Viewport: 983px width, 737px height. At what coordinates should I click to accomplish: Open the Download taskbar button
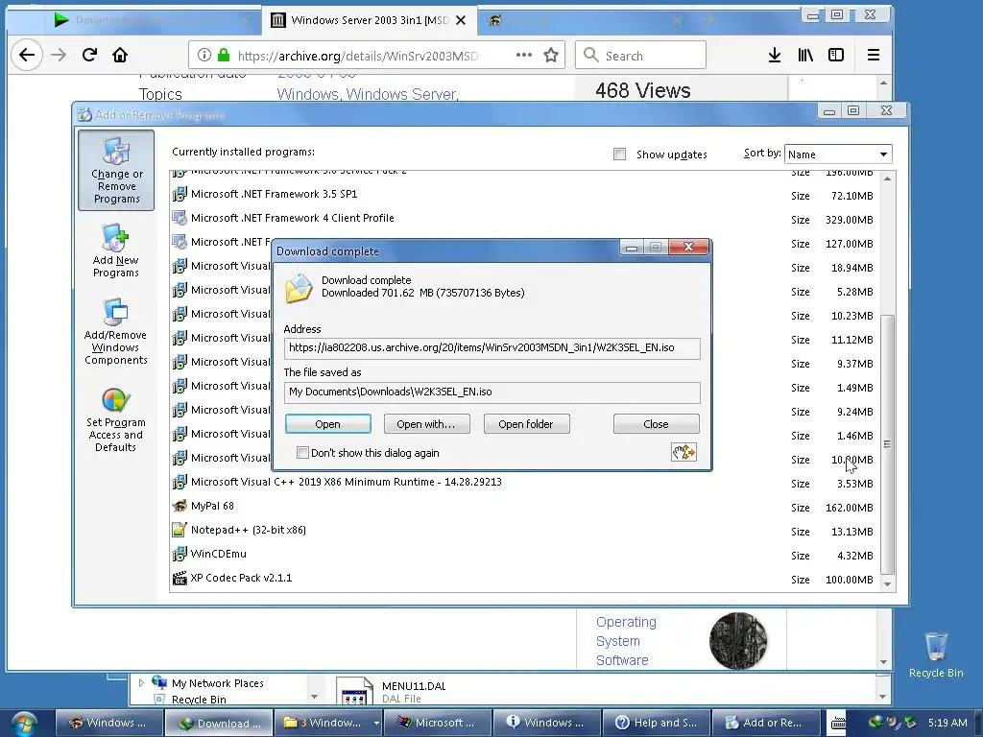pyautogui.click(x=219, y=723)
